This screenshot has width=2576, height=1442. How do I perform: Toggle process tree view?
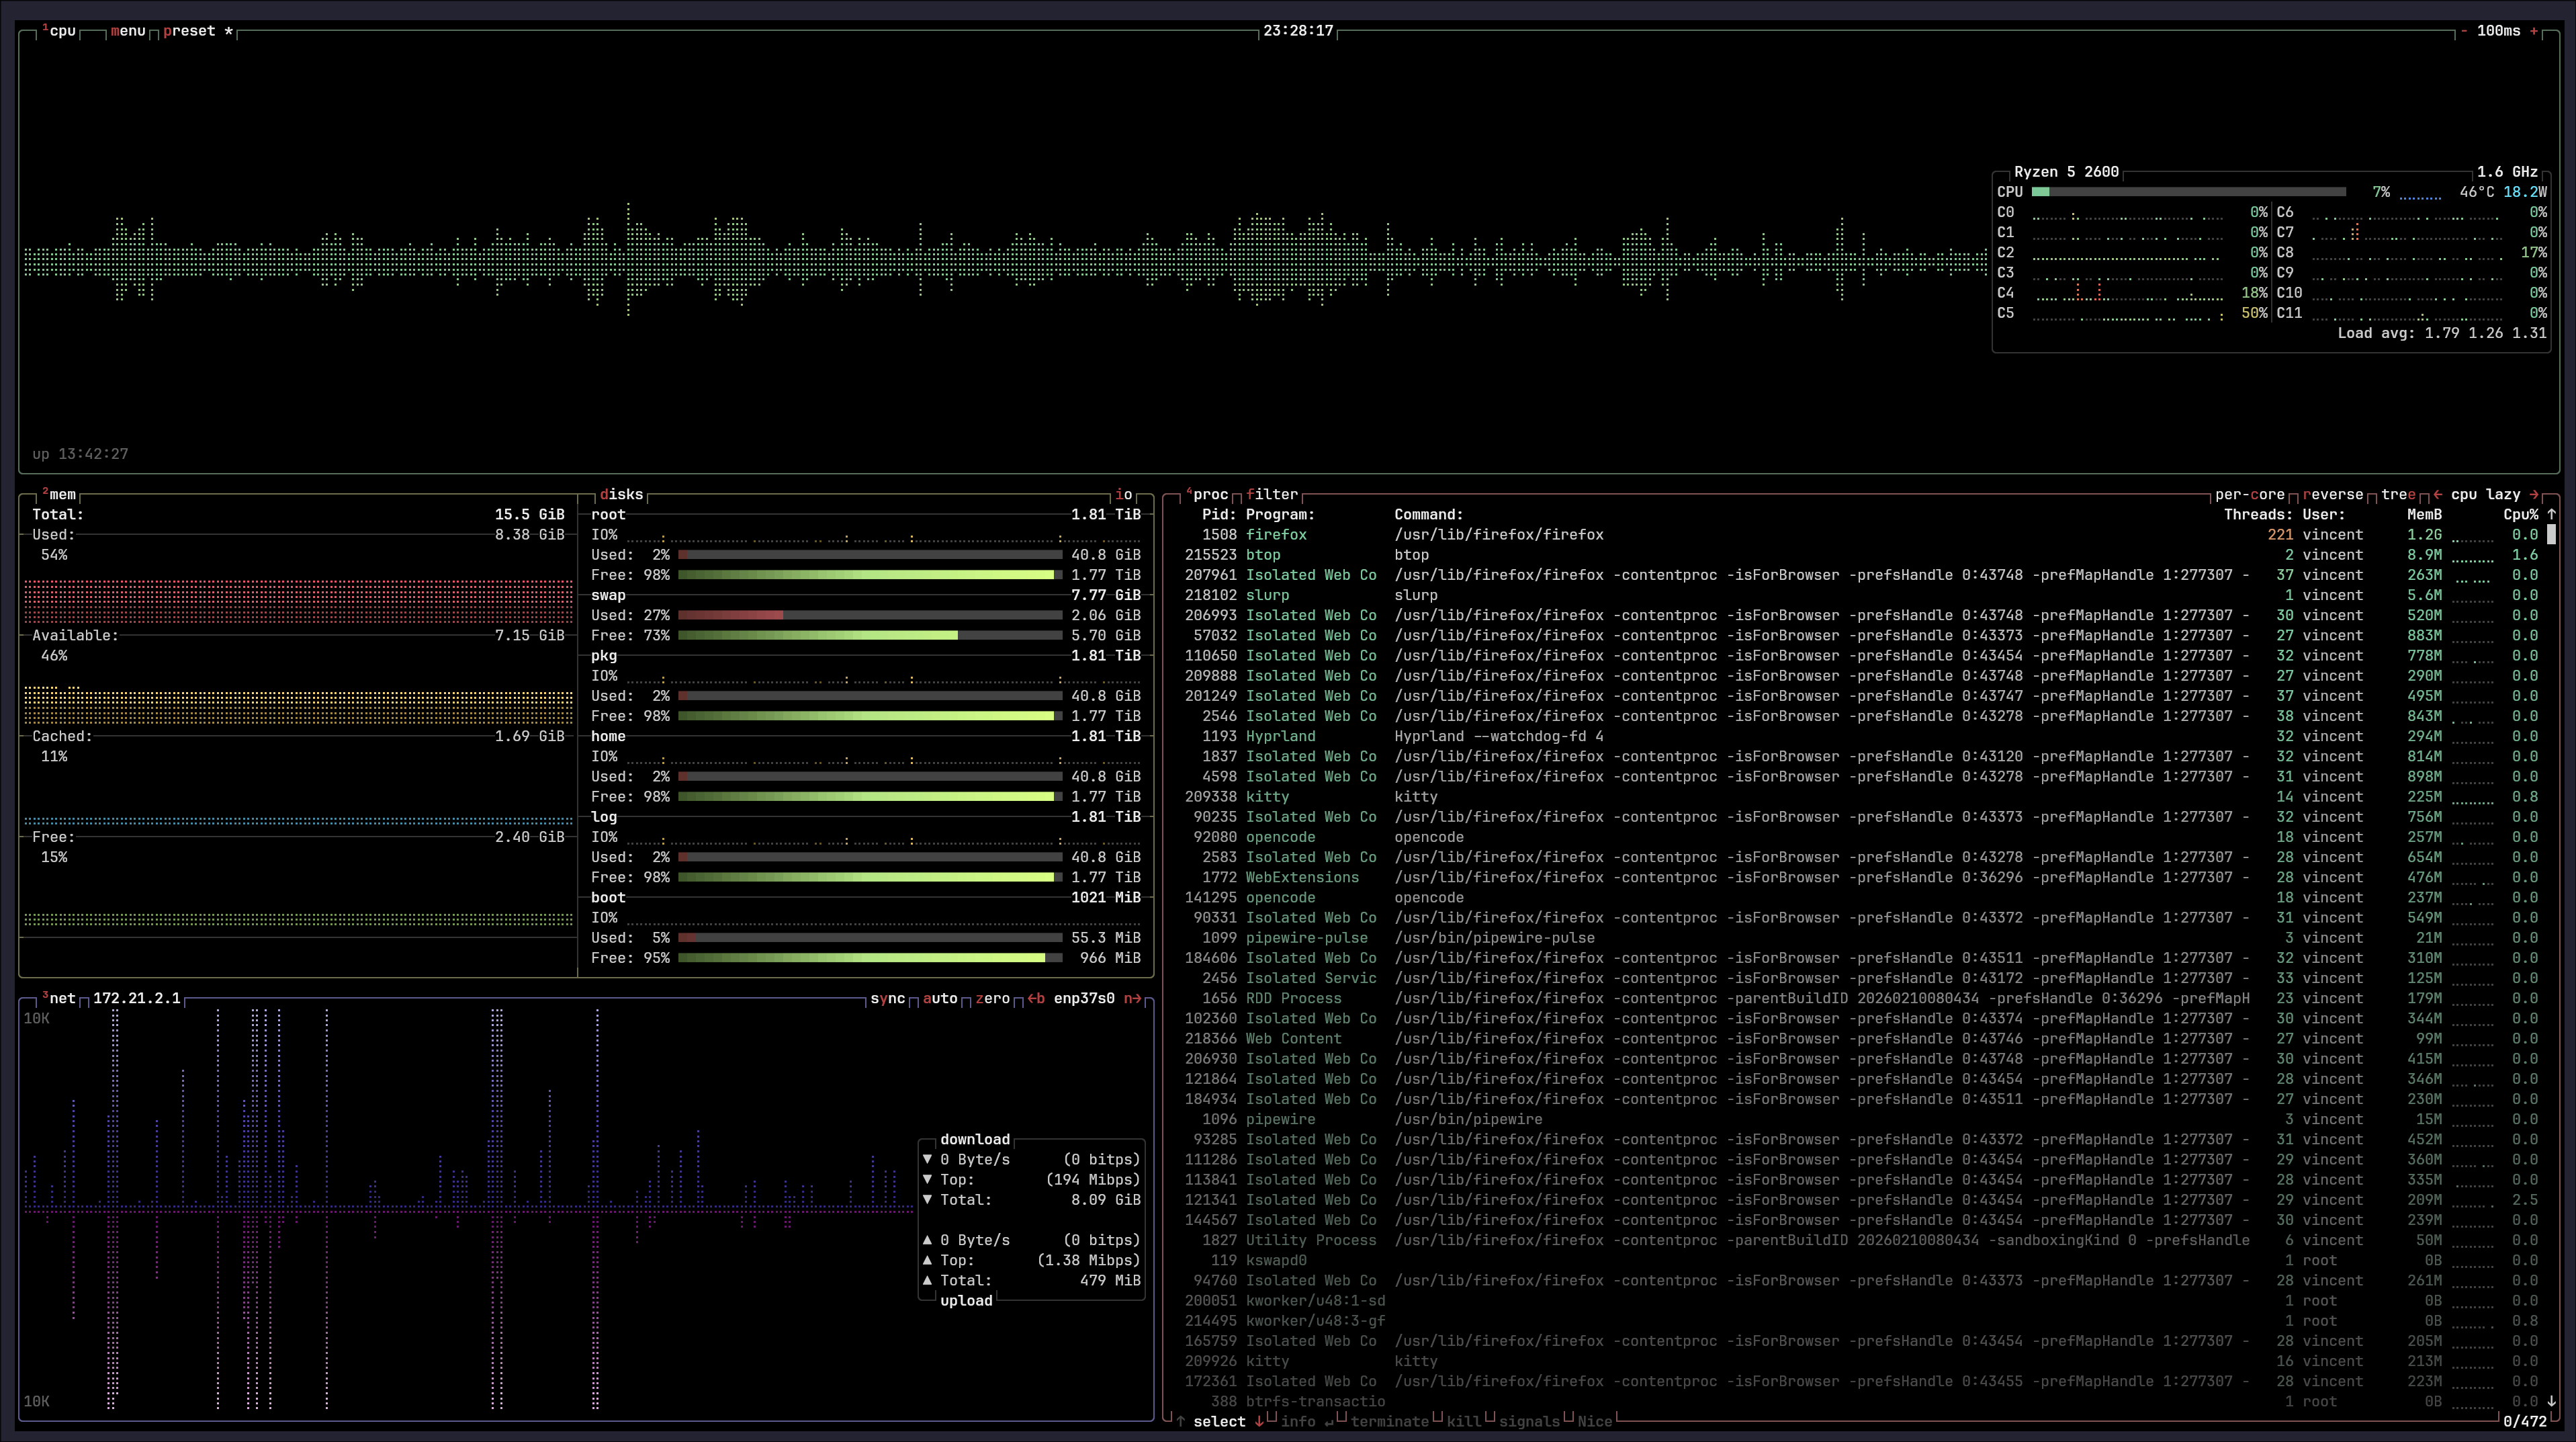pyautogui.click(x=2397, y=495)
